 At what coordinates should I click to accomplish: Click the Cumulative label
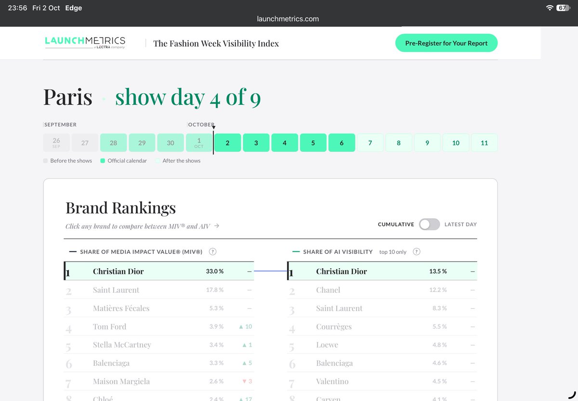point(396,224)
